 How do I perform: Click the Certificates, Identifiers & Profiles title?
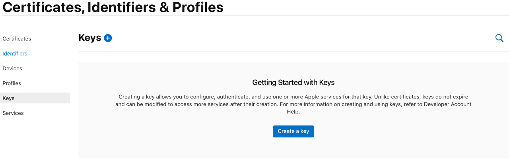(x=113, y=7)
